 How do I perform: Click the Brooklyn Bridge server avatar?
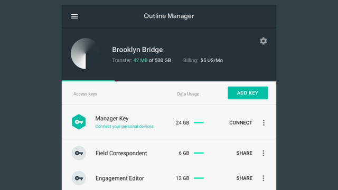pyautogui.click(x=86, y=54)
